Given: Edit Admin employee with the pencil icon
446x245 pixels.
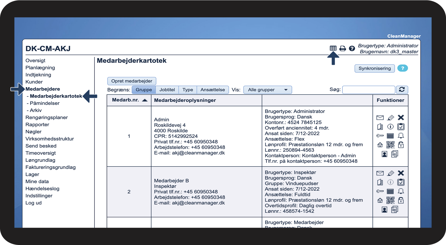Looking at the screenshot, I should (390, 118).
